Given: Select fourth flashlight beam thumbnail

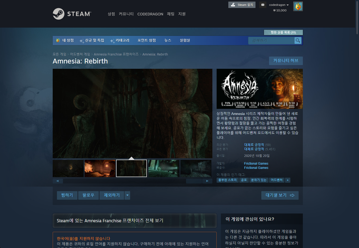Looking at the screenshot, I should pyautogui.click(x=164, y=168).
